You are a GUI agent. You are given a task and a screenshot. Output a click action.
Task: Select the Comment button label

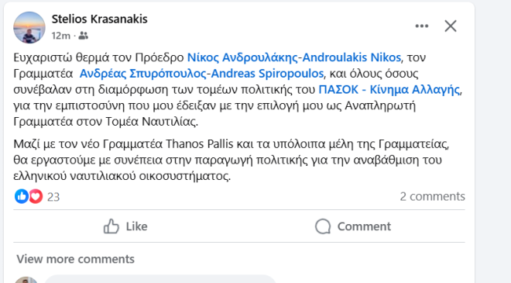click(x=364, y=226)
